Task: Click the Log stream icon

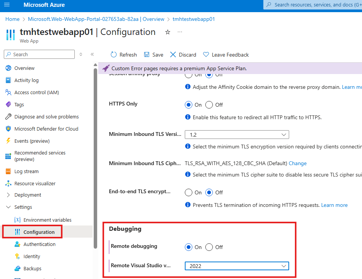Action: (x=8, y=171)
